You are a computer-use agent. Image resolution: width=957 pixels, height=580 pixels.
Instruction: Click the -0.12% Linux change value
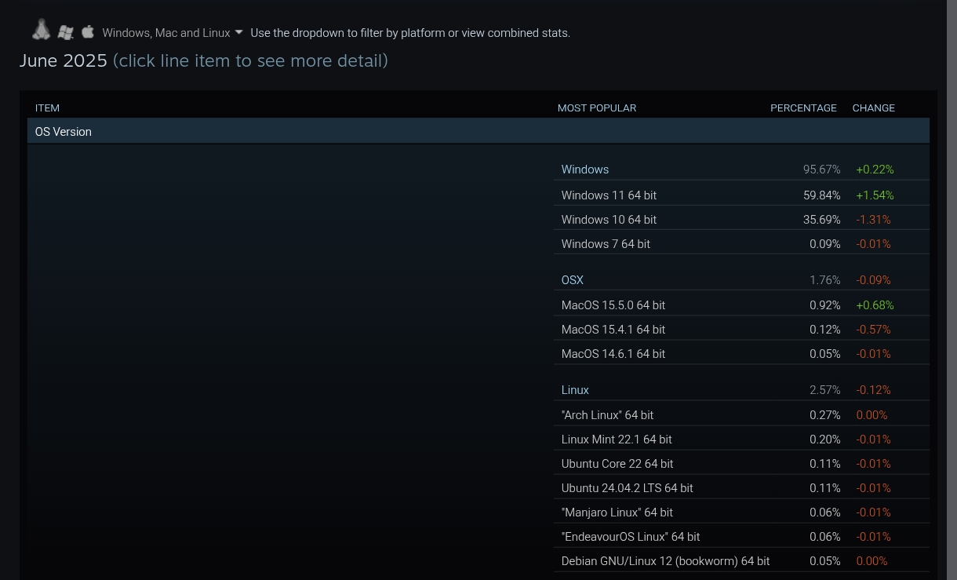[x=873, y=389]
